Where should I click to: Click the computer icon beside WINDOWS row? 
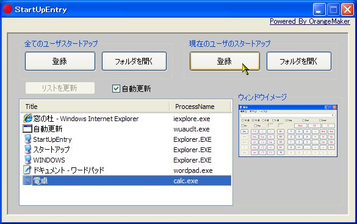[x=27, y=160]
